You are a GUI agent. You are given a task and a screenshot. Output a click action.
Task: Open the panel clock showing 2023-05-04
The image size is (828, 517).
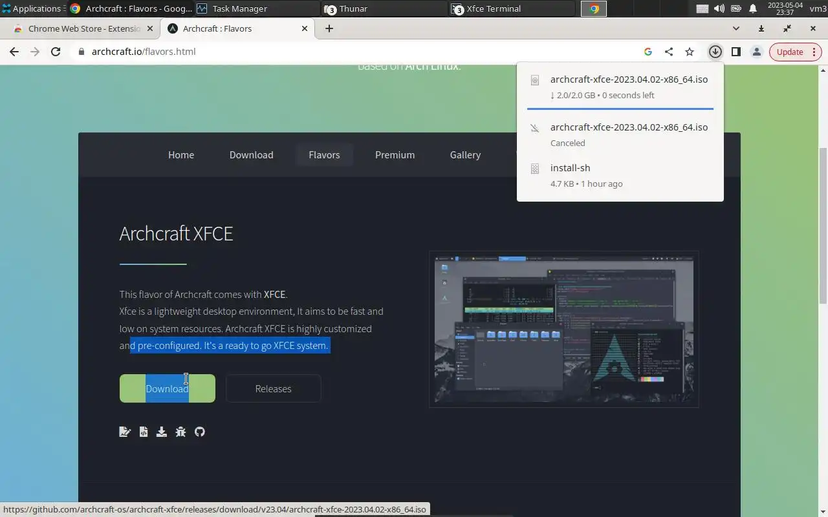pos(785,8)
